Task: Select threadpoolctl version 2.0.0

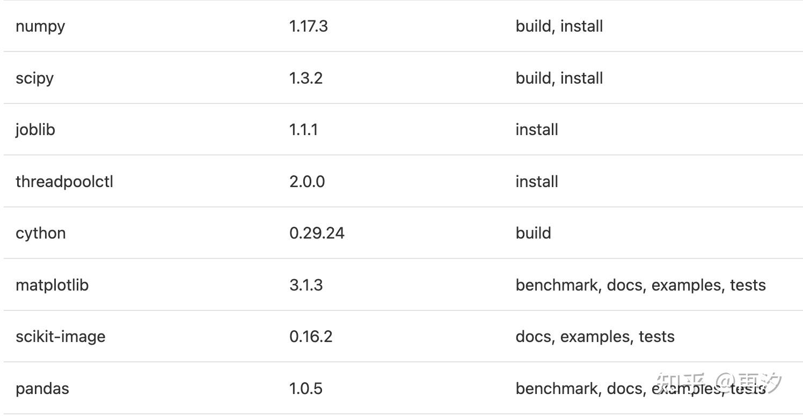Action: (306, 182)
